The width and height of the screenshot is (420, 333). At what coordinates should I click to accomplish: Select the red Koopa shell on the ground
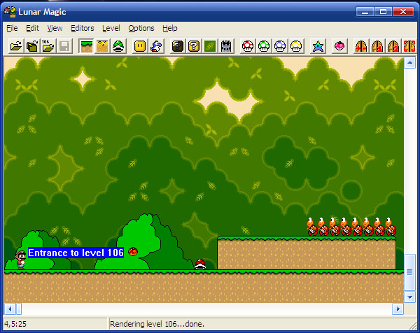coord(200,264)
